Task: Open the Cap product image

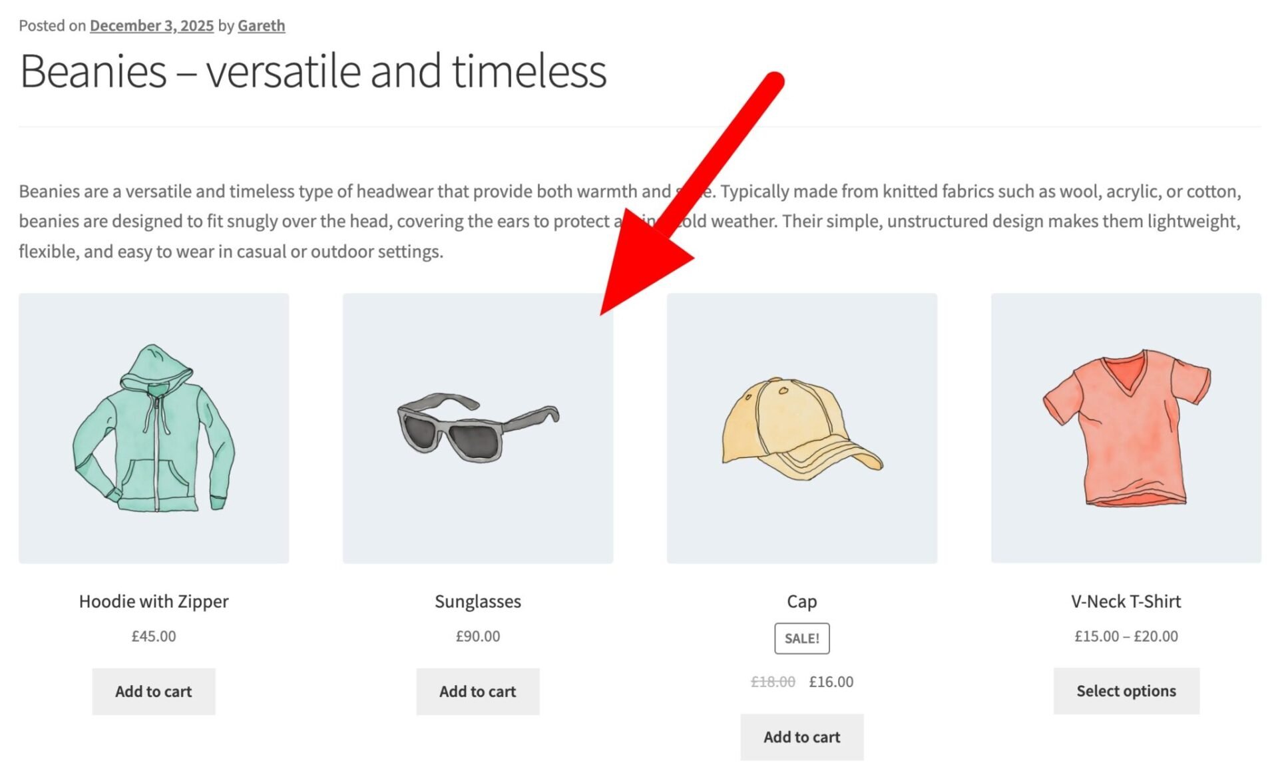Action: click(x=801, y=426)
